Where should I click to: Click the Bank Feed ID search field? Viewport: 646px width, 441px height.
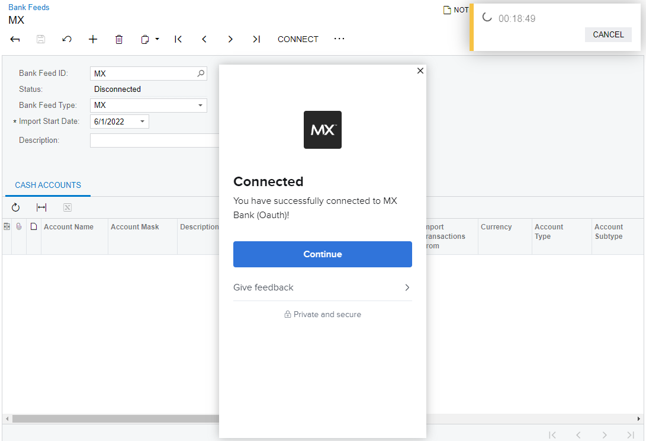click(143, 73)
